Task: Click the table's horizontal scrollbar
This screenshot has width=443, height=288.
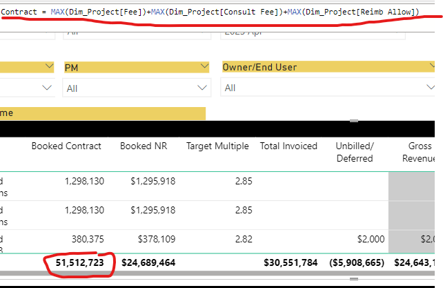Action: [x=217, y=273]
